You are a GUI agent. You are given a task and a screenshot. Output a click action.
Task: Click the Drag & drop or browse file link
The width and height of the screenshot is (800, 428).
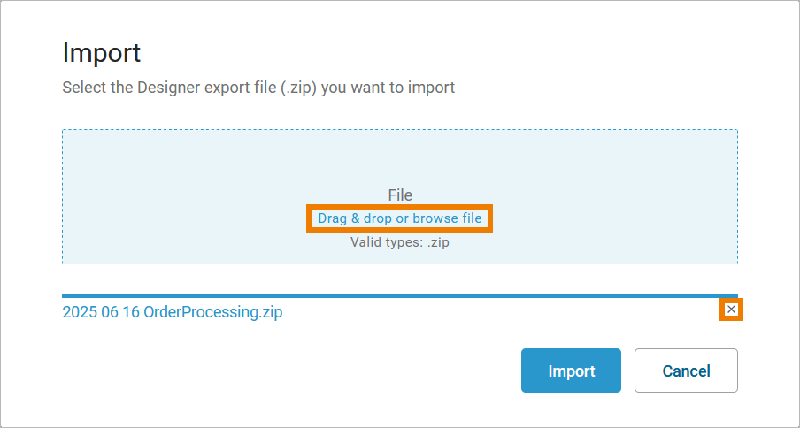click(400, 218)
